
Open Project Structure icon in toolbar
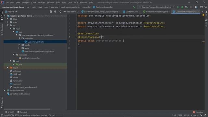196,7
